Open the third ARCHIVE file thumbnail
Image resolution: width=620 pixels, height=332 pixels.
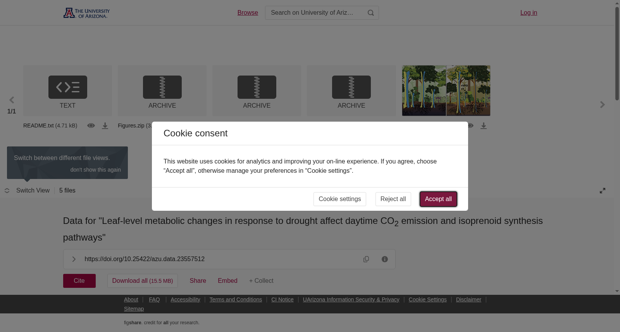click(257, 91)
